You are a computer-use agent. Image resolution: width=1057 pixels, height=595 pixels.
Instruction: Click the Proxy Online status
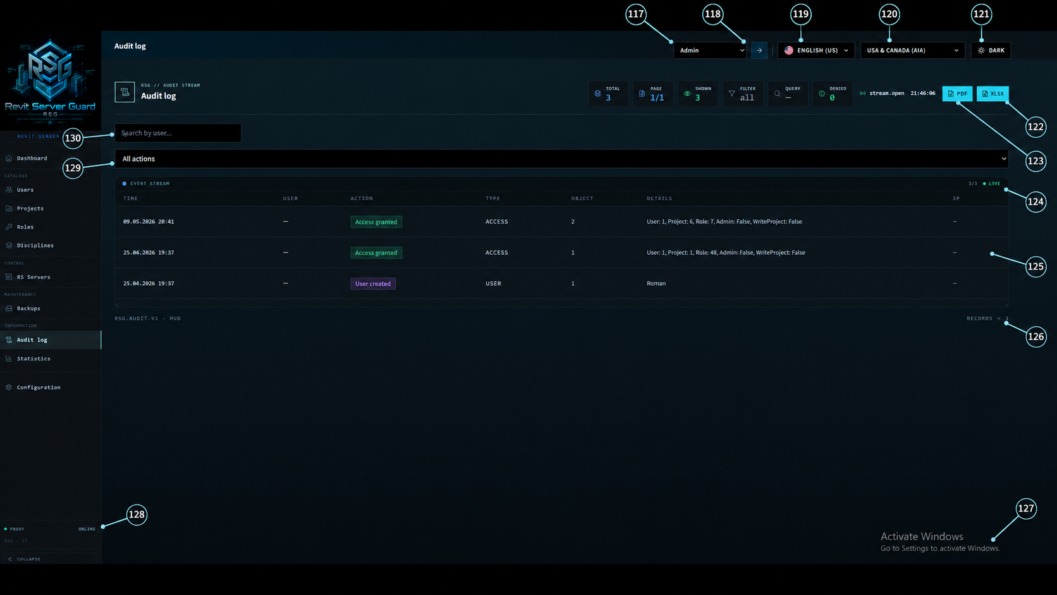click(x=50, y=529)
